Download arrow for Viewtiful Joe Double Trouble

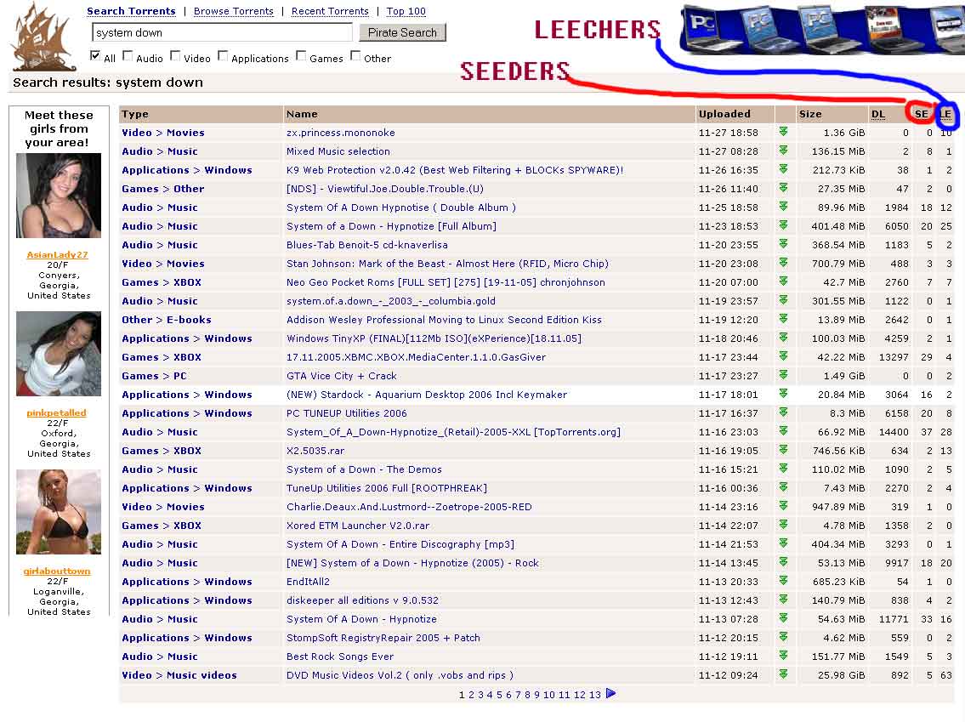click(x=783, y=188)
